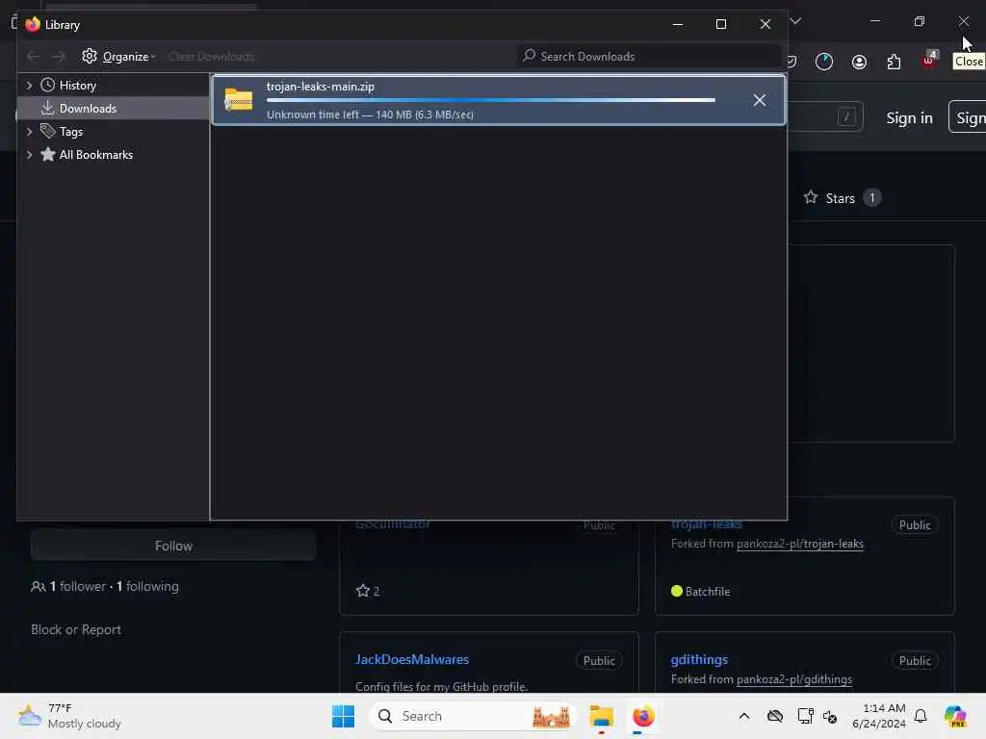Restore down the Firefox browser window
This screenshot has height=739, width=986.
coord(919,21)
